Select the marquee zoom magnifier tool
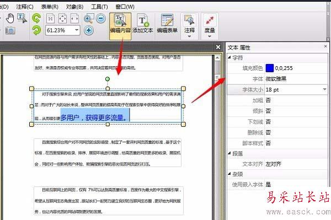The image size is (331, 220). pos(89,19)
